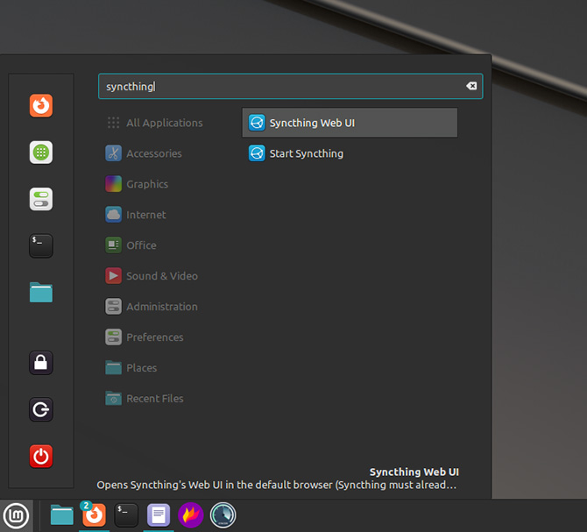Open Terminal from the taskbar

(126, 515)
